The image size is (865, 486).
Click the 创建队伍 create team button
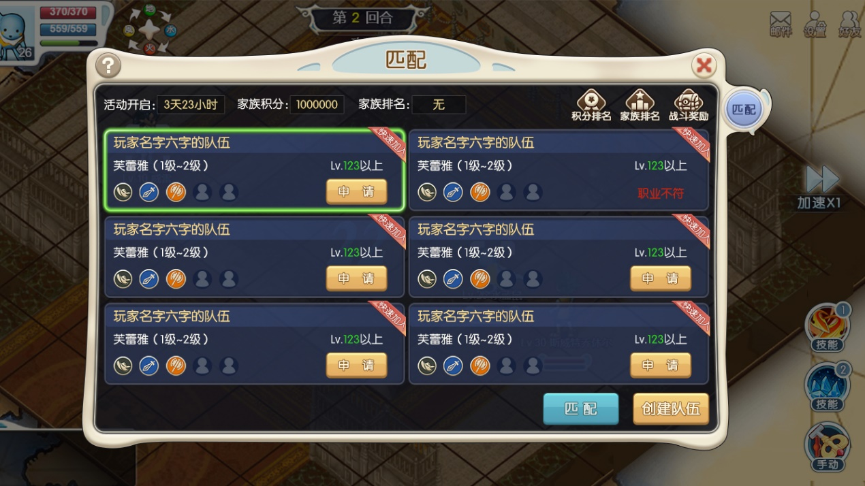(671, 409)
